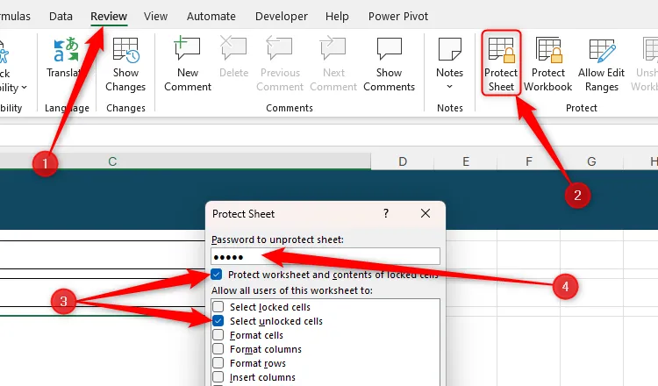Click the password to unprotect sheet field
The width and height of the screenshot is (658, 386).
[x=325, y=256]
